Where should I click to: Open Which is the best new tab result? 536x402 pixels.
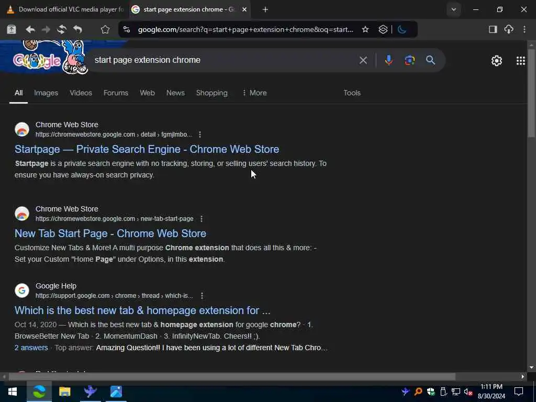tap(142, 310)
